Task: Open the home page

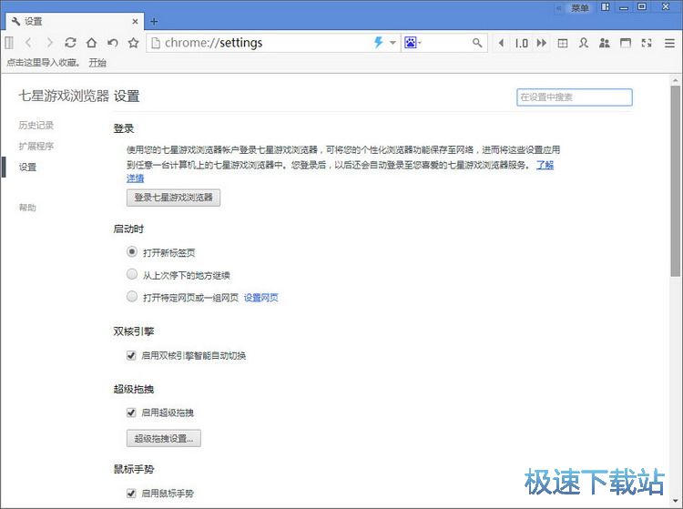Action: point(91,43)
